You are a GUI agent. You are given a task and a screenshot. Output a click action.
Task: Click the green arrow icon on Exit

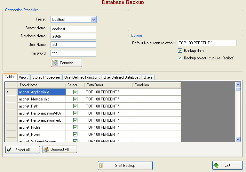pyautogui.click(x=216, y=165)
